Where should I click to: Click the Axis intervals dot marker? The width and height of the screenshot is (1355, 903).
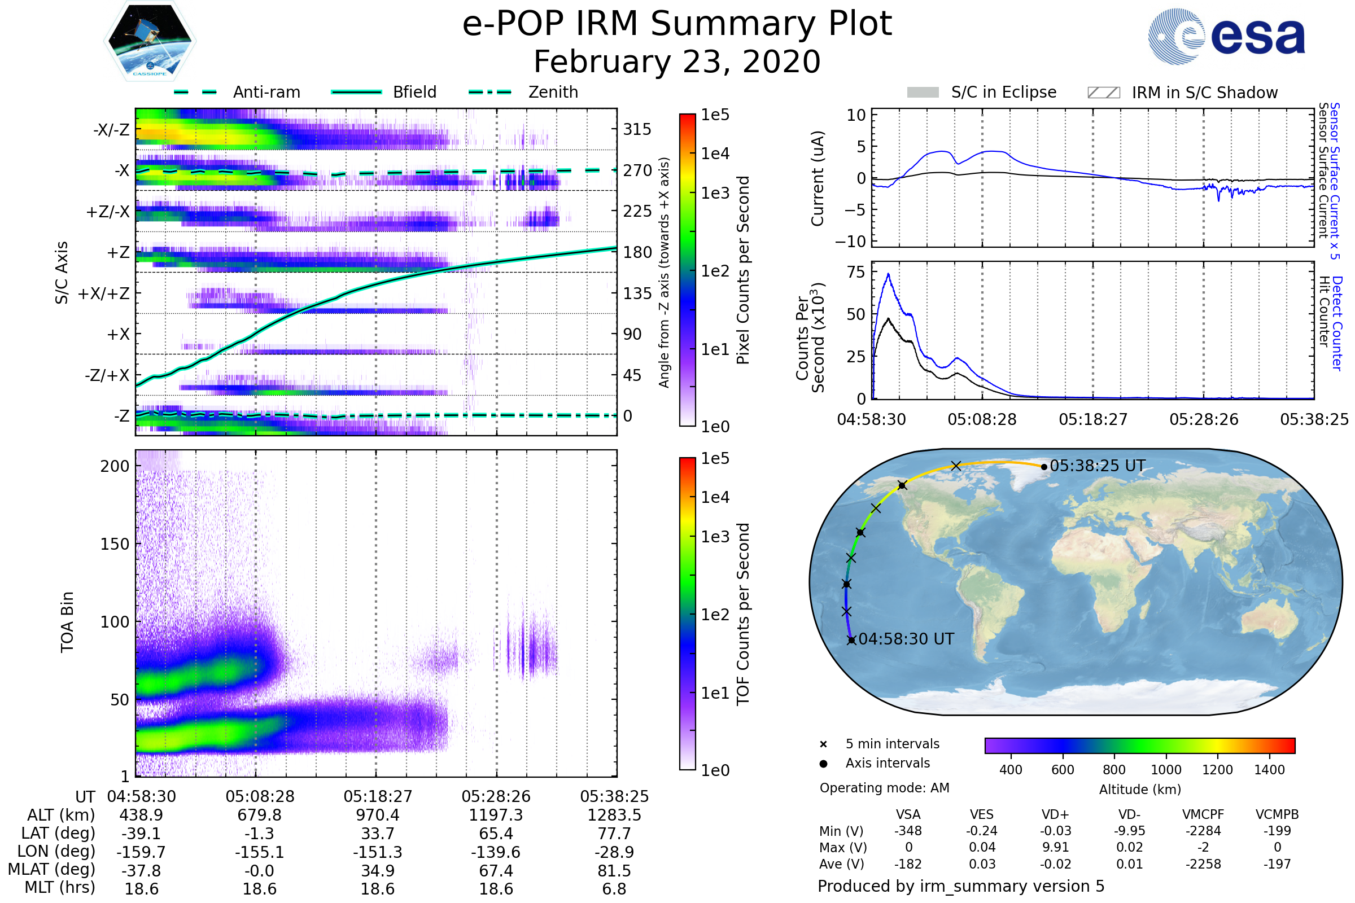click(x=823, y=764)
